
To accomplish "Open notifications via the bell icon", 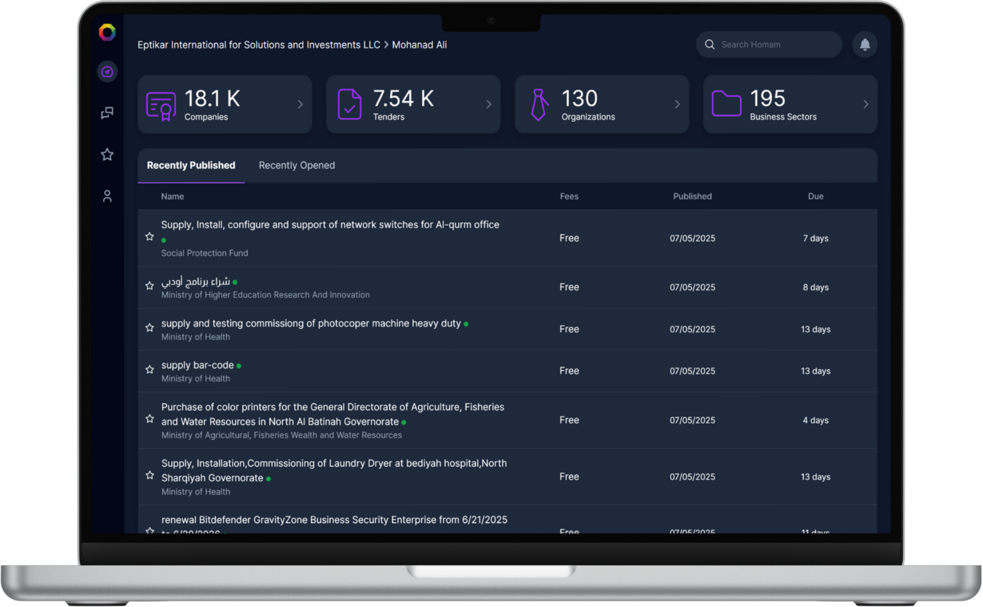I will [x=865, y=44].
